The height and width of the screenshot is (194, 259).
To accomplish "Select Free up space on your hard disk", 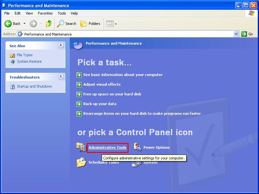I will [x=112, y=94].
